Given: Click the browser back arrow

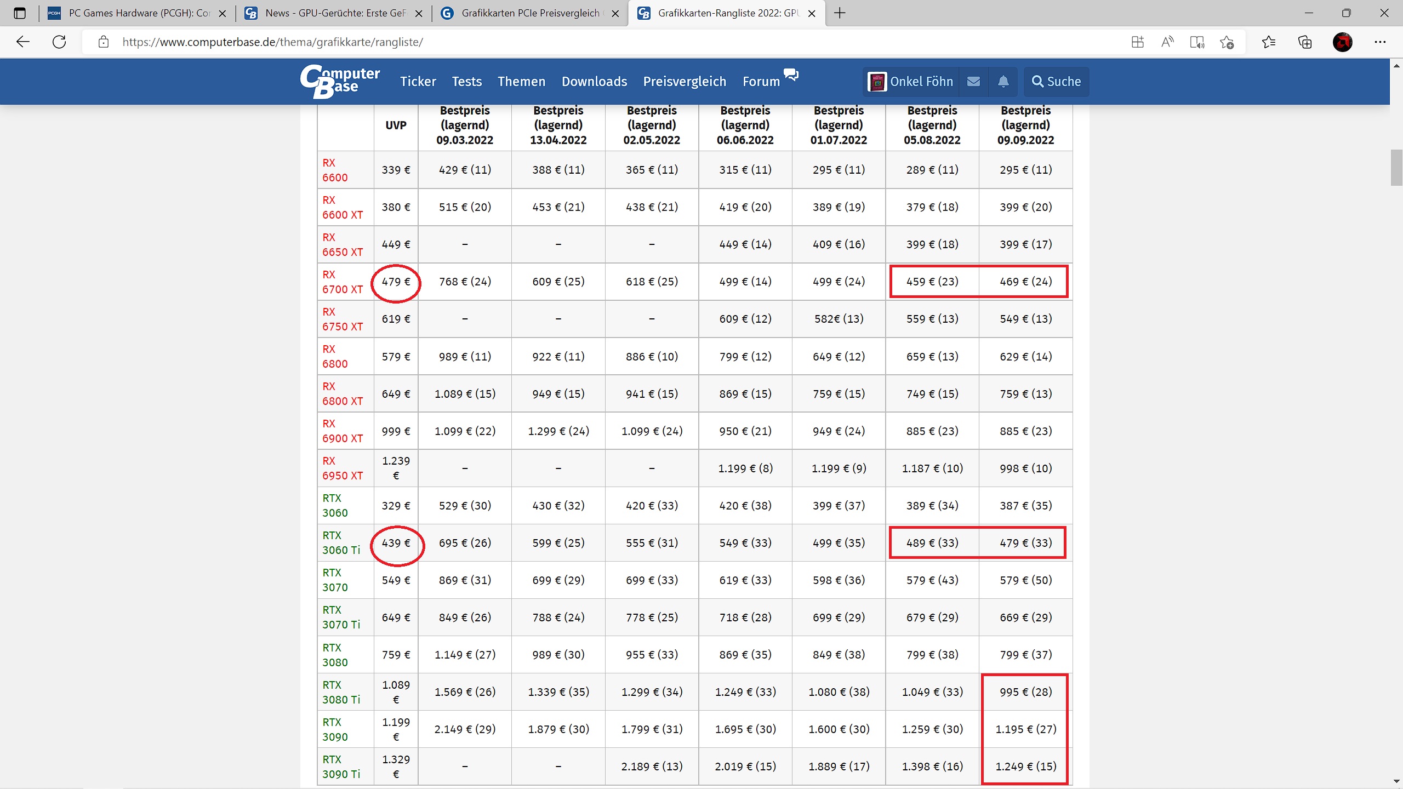Looking at the screenshot, I should coord(23,42).
